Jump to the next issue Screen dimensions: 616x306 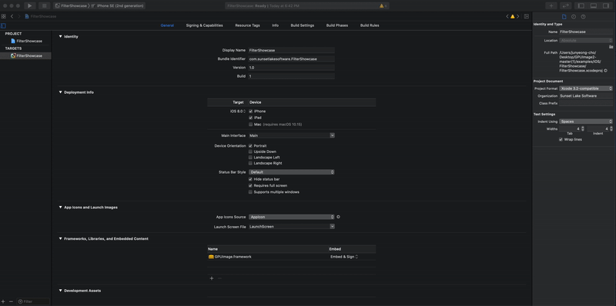517,16
